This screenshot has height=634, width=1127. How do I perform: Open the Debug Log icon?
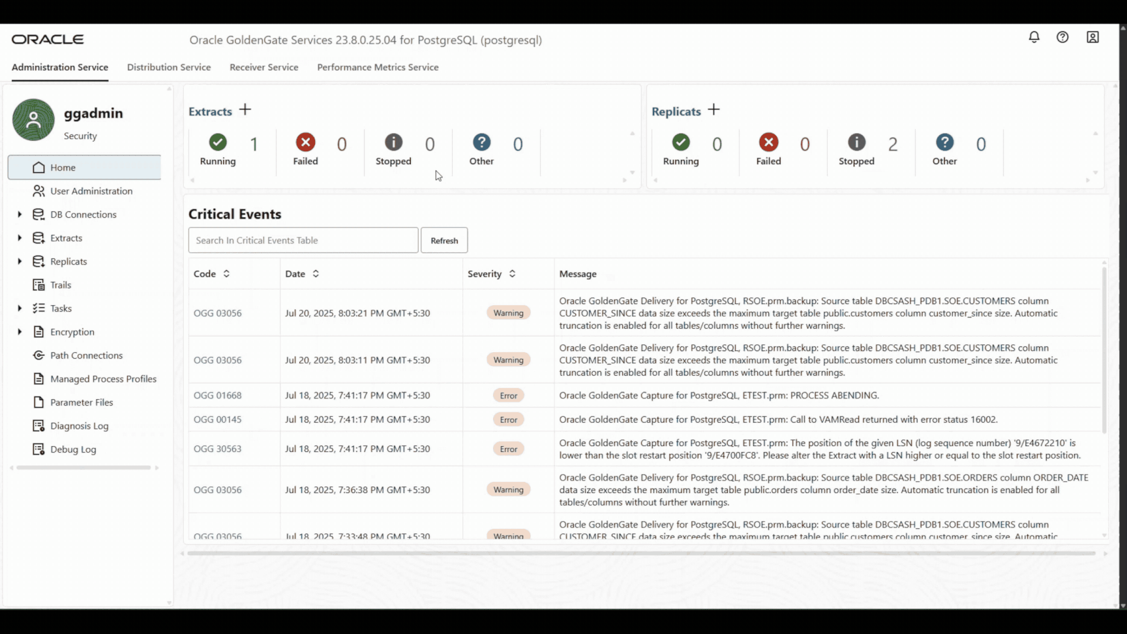[x=38, y=449]
